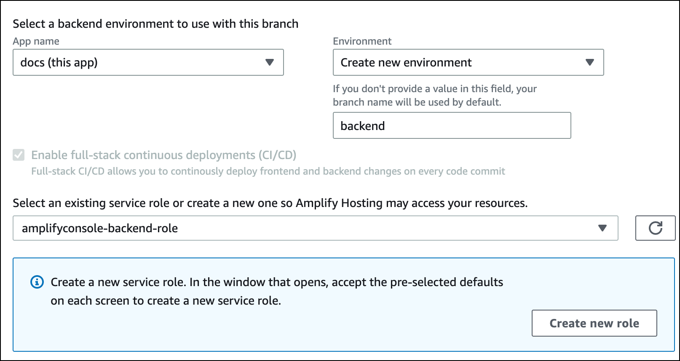The height and width of the screenshot is (361, 680).
Task: Expand the 'Create new environment' dropdown
Action: tap(468, 62)
